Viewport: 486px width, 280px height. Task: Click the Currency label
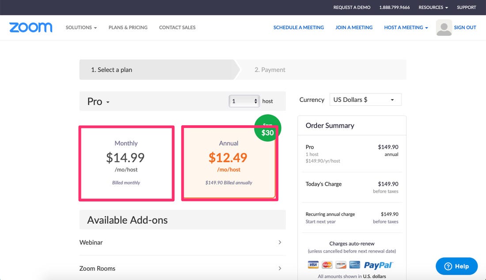pyautogui.click(x=312, y=100)
